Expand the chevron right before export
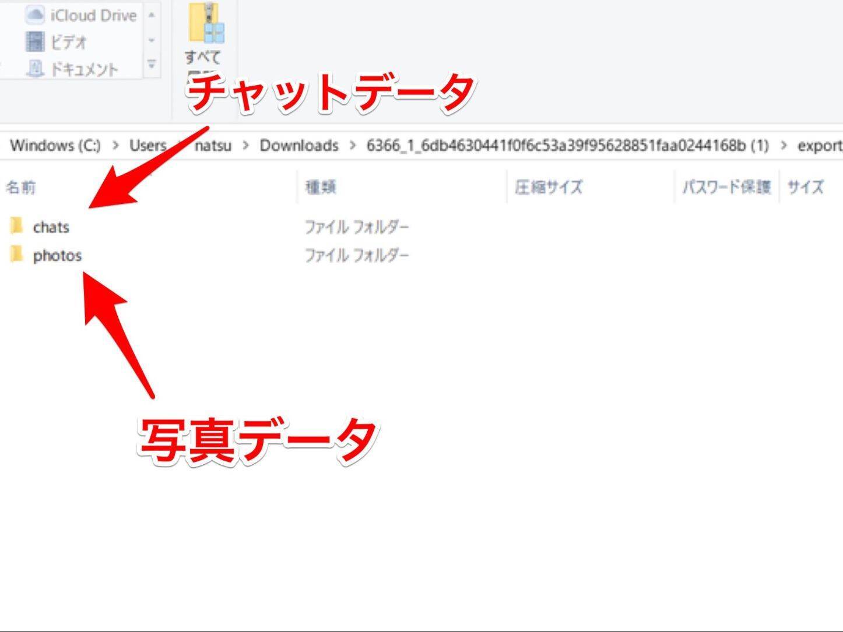This screenshot has width=843, height=632. 783,145
